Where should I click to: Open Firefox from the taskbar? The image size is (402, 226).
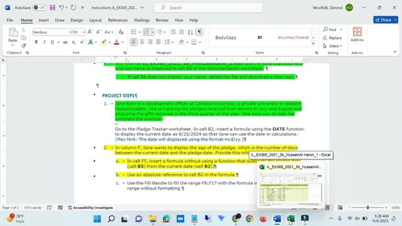tap(263, 218)
